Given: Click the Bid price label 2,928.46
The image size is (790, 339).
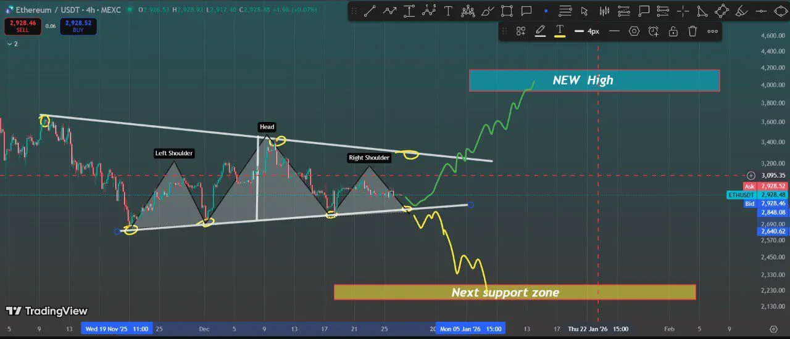Looking at the screenshot, I should coord(764,203).
